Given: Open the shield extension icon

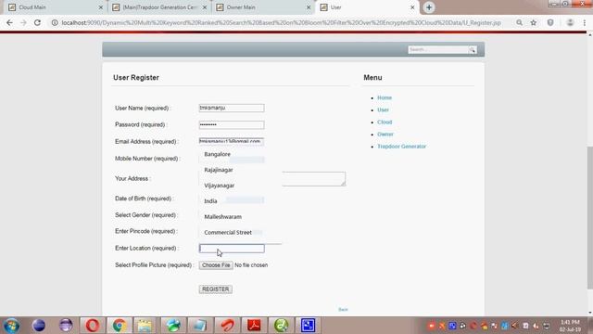Looking at the screenshot, I should click(550, 22).
